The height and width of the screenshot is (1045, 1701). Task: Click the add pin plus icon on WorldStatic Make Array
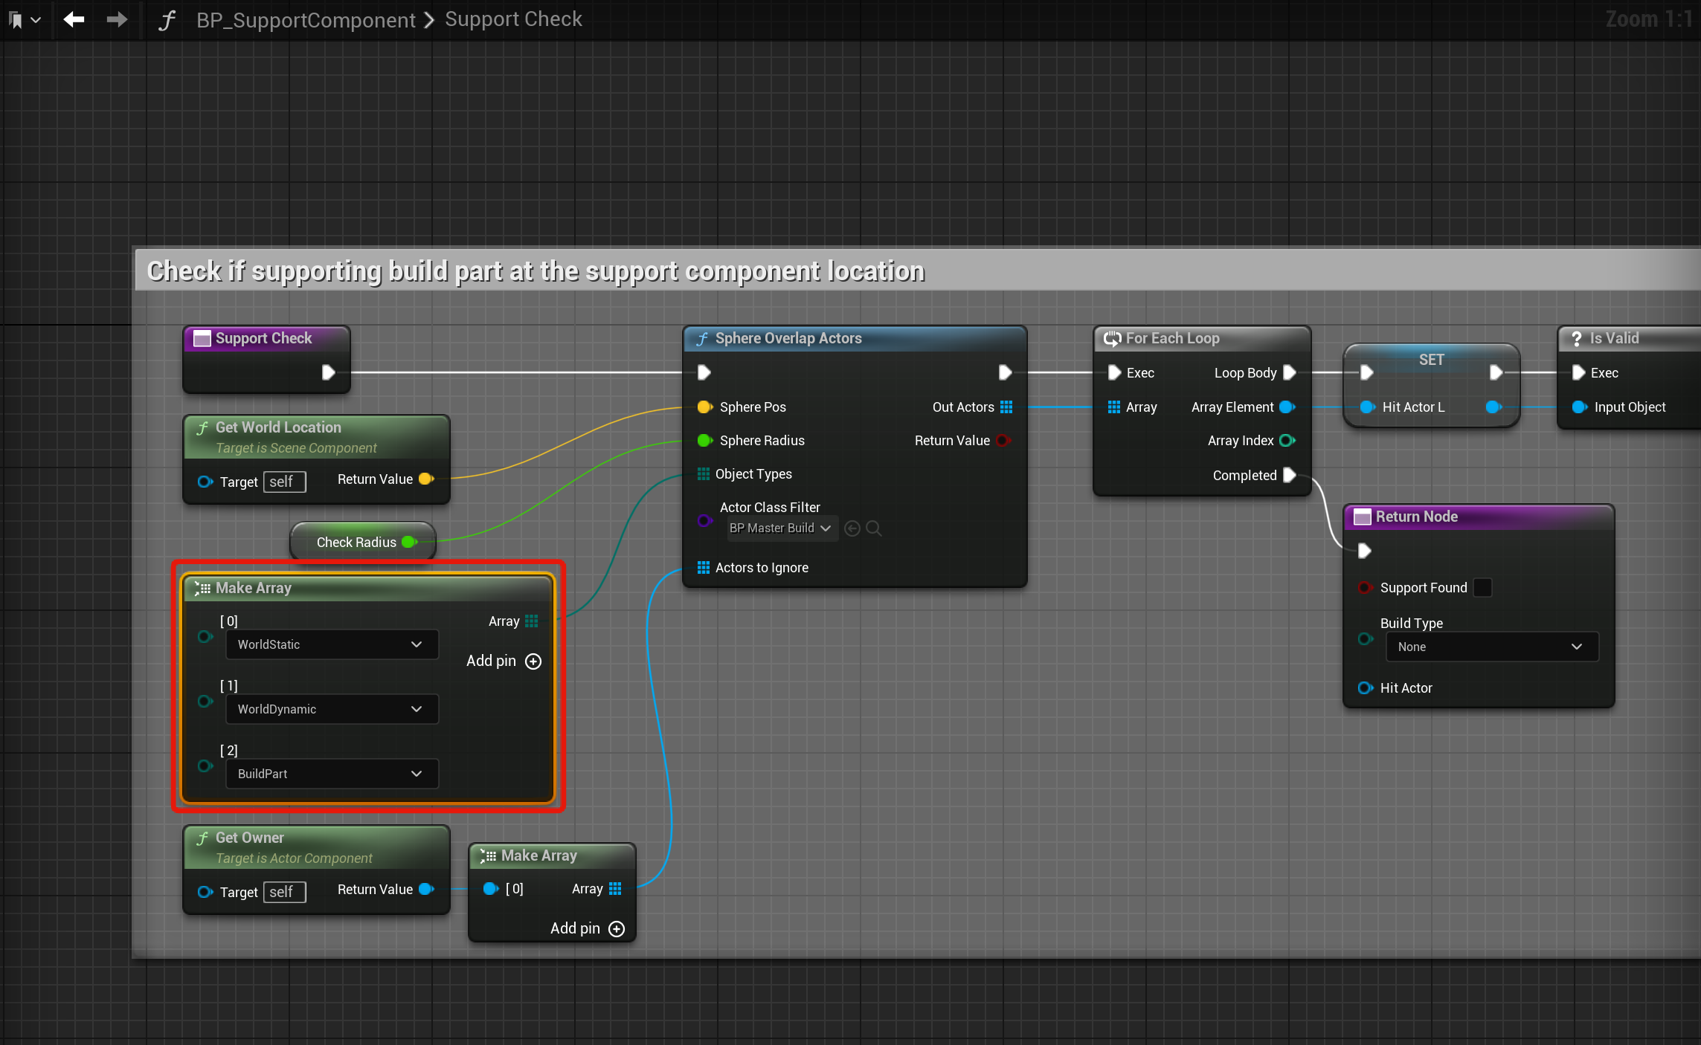pos(533,661)
